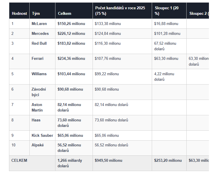Click the Ferrari team name
The width and height of the screenshot is (213, 176).
(x=37, y=59)
